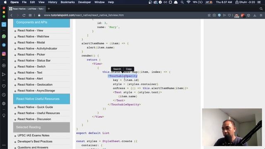Open Telegram in the Opera sidebar
Image resolution: width=265 pixels, height=149 pixels.
[4, 45]
